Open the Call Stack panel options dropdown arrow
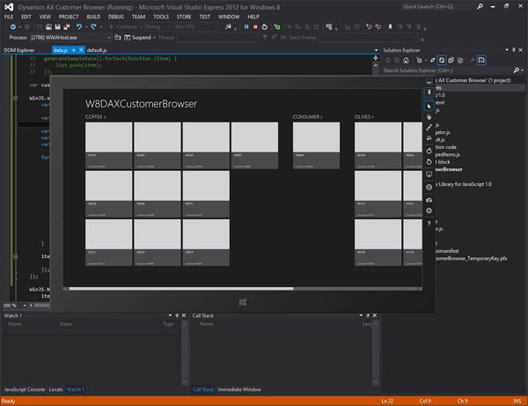The height and width of the screenshot is (406, 528). coord(361,315)
